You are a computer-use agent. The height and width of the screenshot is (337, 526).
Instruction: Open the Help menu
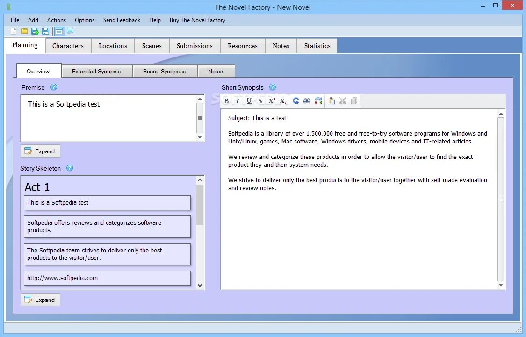coord(155,20)
